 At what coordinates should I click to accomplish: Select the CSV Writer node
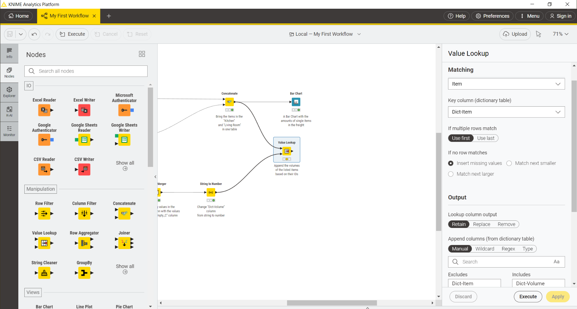(x=84, y=169)
